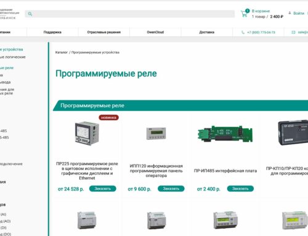Screen dimensions: 308x236
Task: Open second relay image in second row
Action: pos(156,221)
